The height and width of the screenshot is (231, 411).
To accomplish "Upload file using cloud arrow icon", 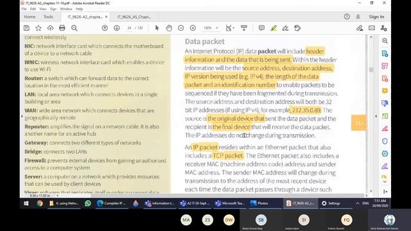I will pyautogui.click(x=50, y=28).
